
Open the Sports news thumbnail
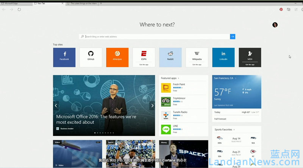click(130, 154)
